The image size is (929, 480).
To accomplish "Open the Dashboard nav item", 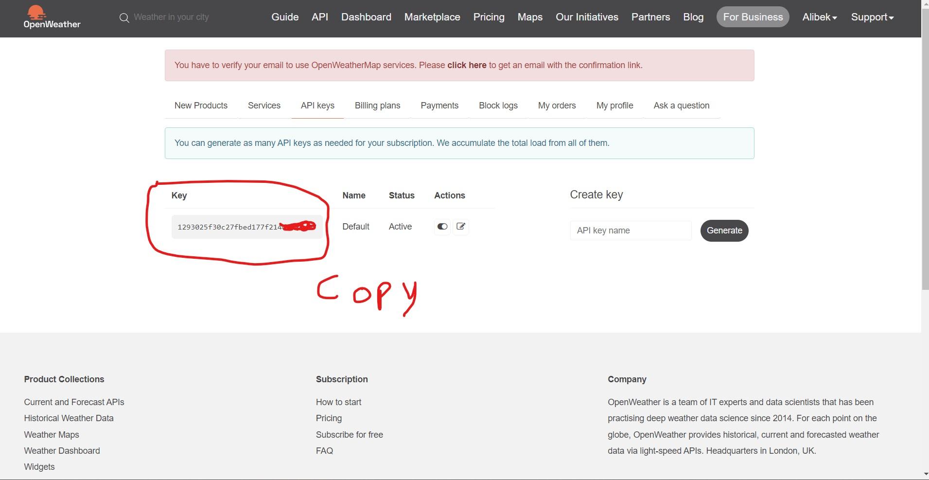I will click(366, 17).
